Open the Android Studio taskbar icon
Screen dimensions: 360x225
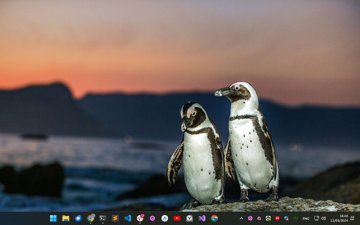coord(165,218)
